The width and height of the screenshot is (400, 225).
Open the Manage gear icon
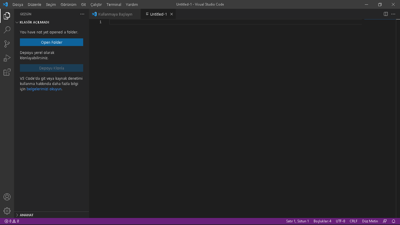coord(7,211)
